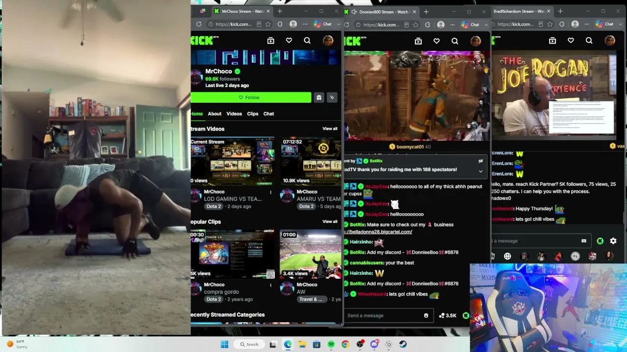Image resolution: width=627 pixels, height=352 pixels.
Task: Open followed channels heart in BradRichardson window
Action: pyautogui.click(x=571, y=41)
